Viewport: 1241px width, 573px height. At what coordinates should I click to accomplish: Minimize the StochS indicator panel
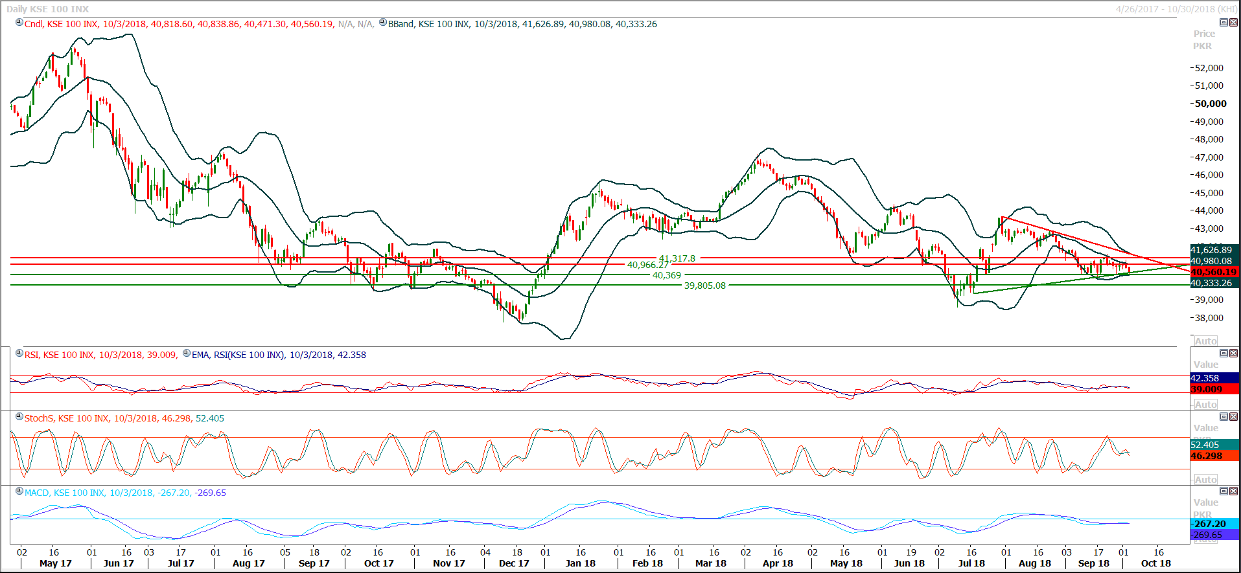click(x=1224, y=417)
